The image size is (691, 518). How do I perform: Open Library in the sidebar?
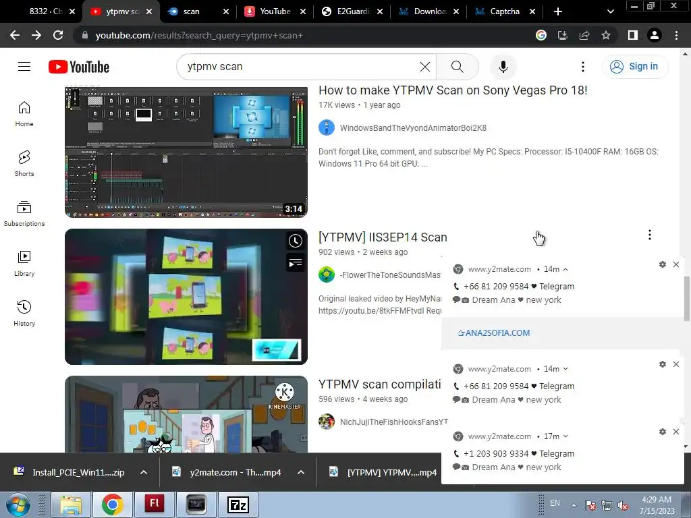[24, 264]
